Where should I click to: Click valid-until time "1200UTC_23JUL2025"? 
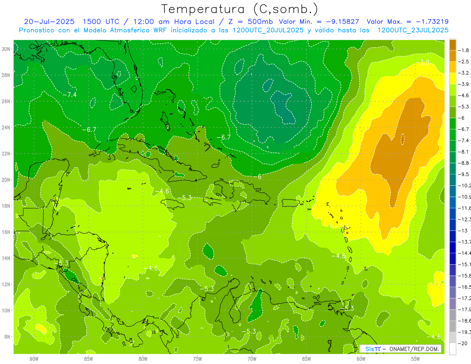pyautogui.click(x=413, y=30)
